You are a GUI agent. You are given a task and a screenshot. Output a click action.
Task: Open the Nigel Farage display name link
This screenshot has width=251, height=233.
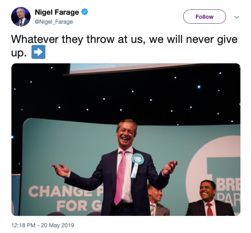57,12
